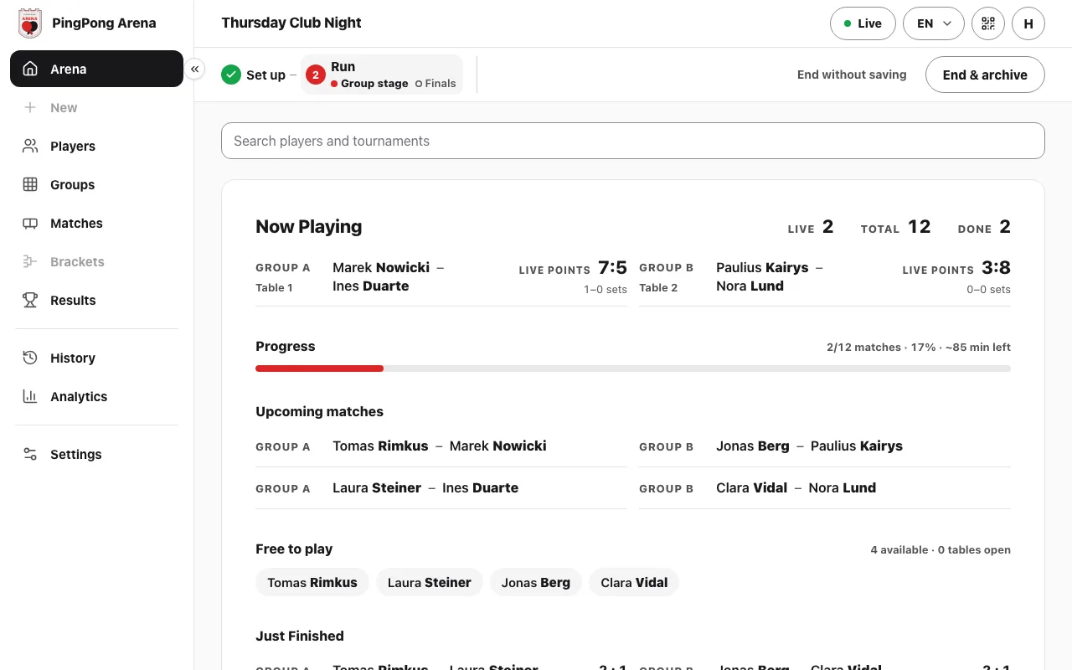Viewport: 1072px width, 670px height.
Task: Select the Jonas Berg free player chip
Action: point(536,582)
